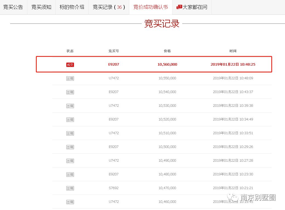Click the 出局 badge on E9207's 10,540,000 row
285x210 pixels.
(70, 92)
